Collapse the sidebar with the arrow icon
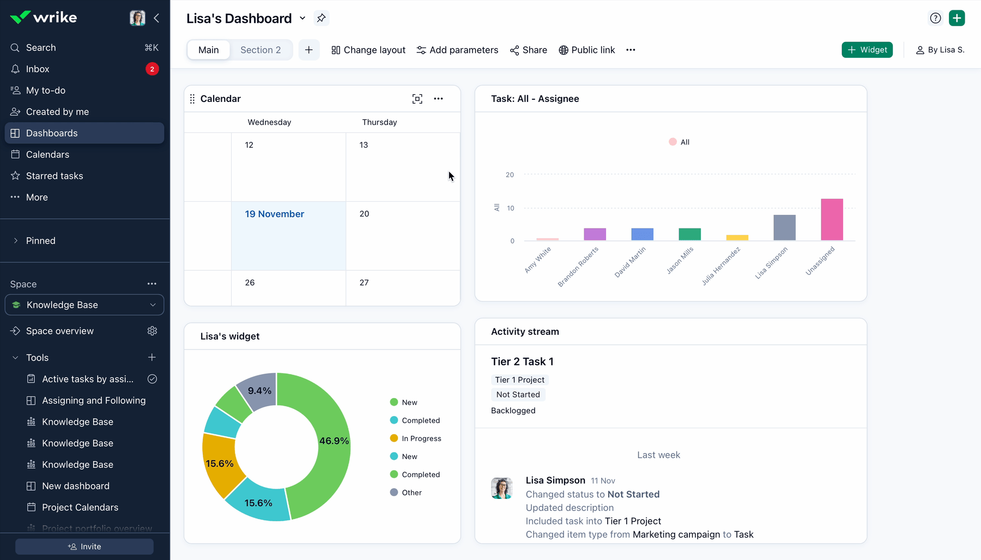This screenshot has width=981, height=560. (x=156, y=18)
